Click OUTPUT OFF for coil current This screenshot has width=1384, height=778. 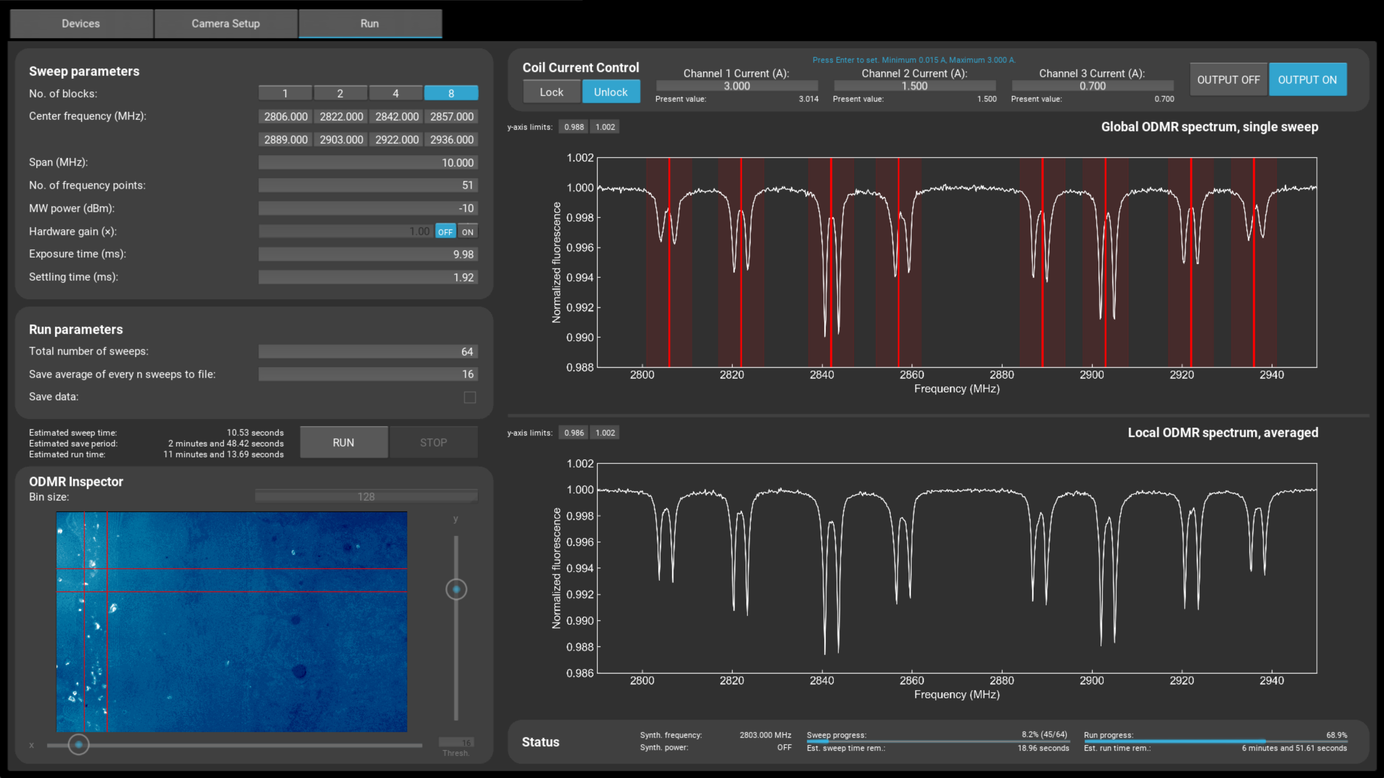tap(1228, 79)
